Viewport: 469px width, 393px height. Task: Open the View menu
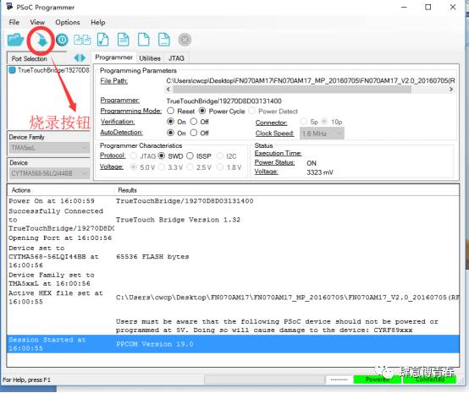(37, 23)
